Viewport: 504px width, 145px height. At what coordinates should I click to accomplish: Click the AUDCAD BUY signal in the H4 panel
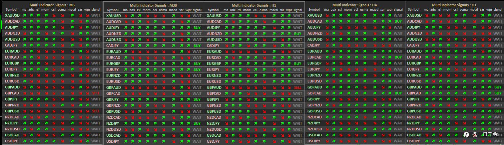[398, 21]
